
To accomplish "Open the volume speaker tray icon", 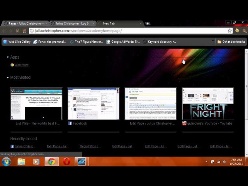I will click(x=224, y=162).
